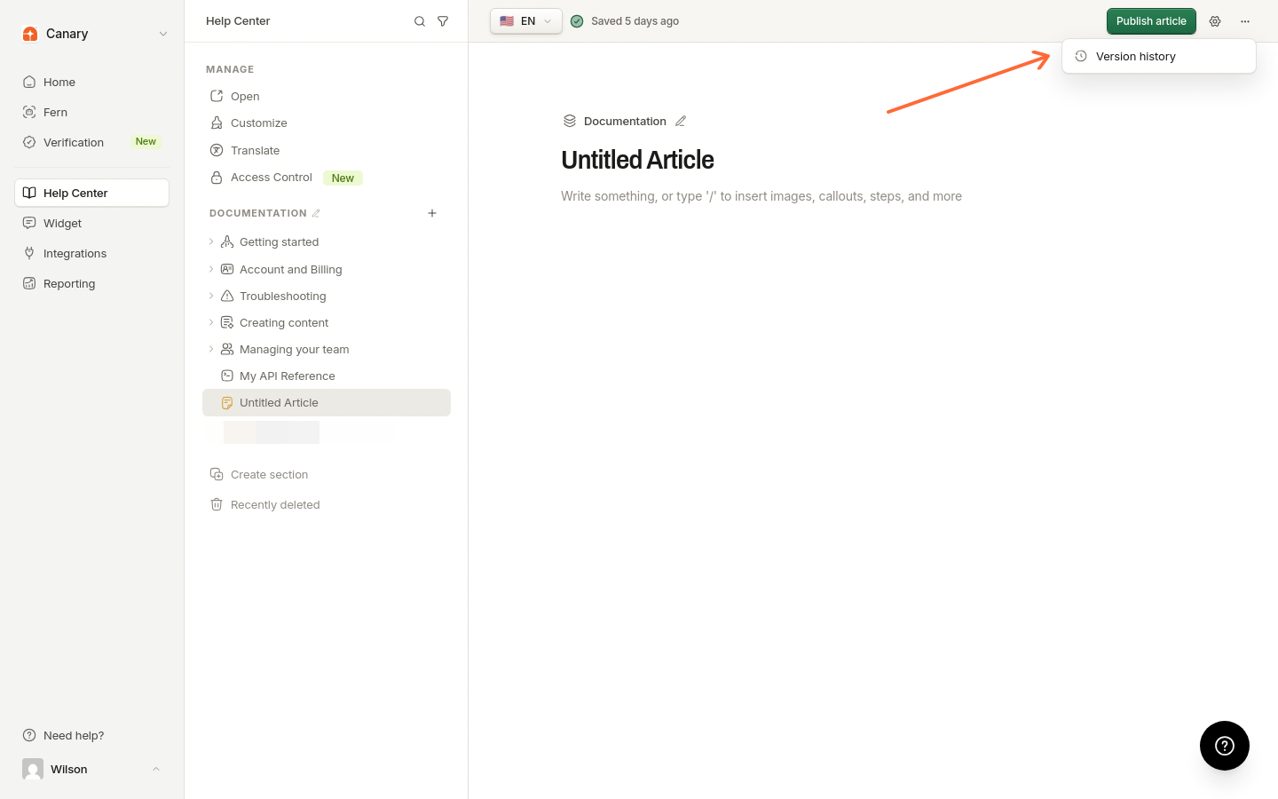This screenshot has height=799, width=1278.
Task: Open article settings gear icon
Action: click(x=1215, y=21)
